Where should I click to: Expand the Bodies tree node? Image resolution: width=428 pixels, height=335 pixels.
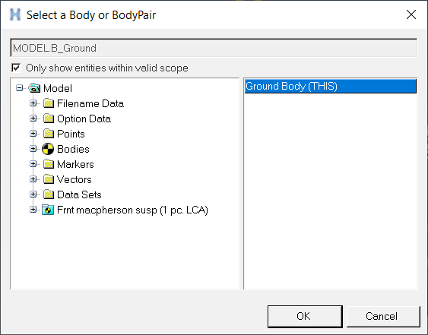(x=33, y=149)
